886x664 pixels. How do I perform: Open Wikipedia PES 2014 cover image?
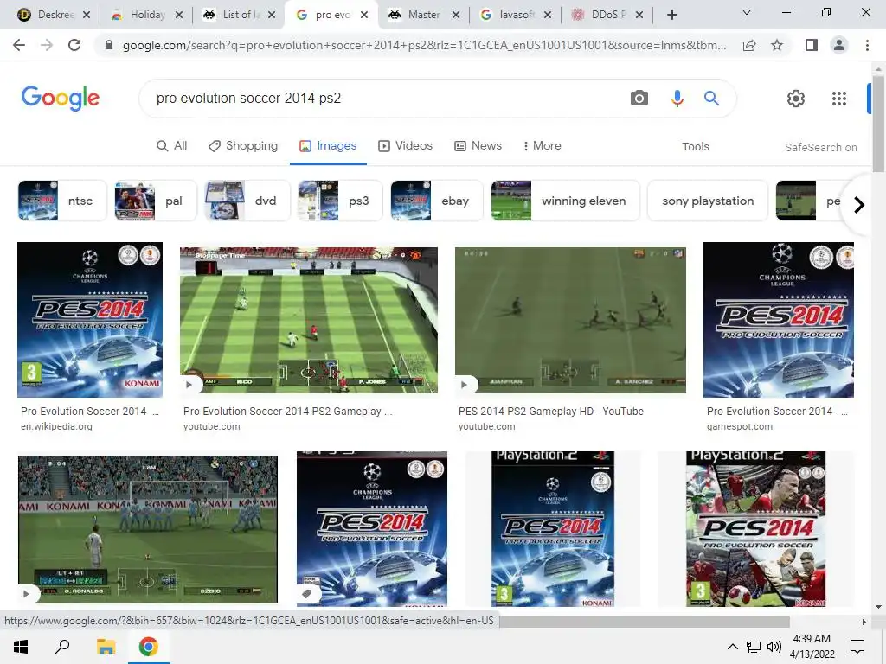click(90, 320)
